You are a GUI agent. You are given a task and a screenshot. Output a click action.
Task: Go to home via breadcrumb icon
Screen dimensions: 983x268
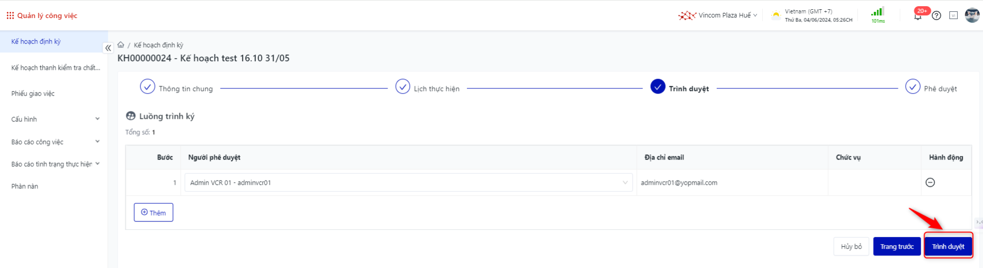pyautogui.click(x=121, y=45)
